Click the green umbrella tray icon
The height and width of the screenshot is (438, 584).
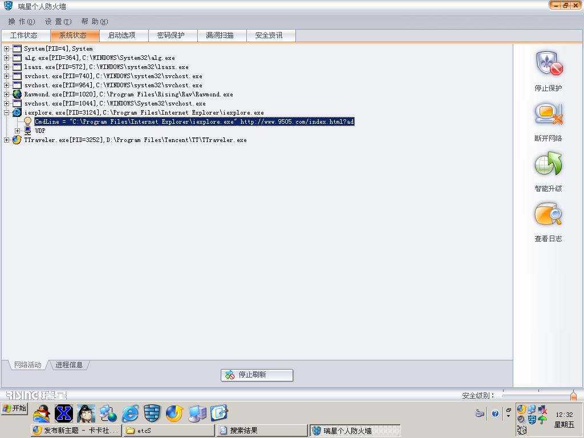pyautogui.click(x=543, y=420)
